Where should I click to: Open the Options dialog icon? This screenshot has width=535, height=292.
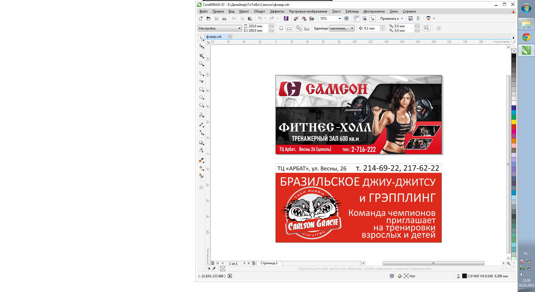(x=418, y=19)
